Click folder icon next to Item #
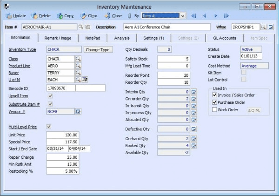This screenshot has width=279, height=196. click(x=88, y=27)
